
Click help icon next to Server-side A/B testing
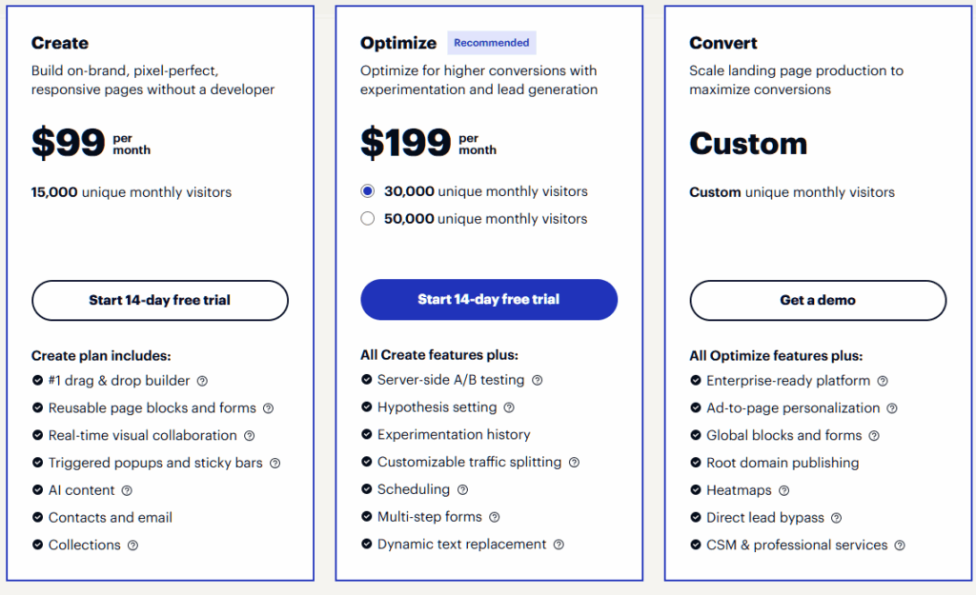pos(538,381)
